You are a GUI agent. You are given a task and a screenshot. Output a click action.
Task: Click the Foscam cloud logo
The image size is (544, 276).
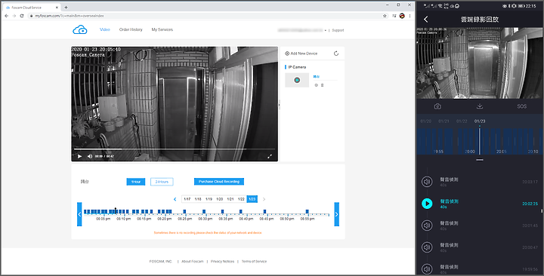(x=80, y=29)
